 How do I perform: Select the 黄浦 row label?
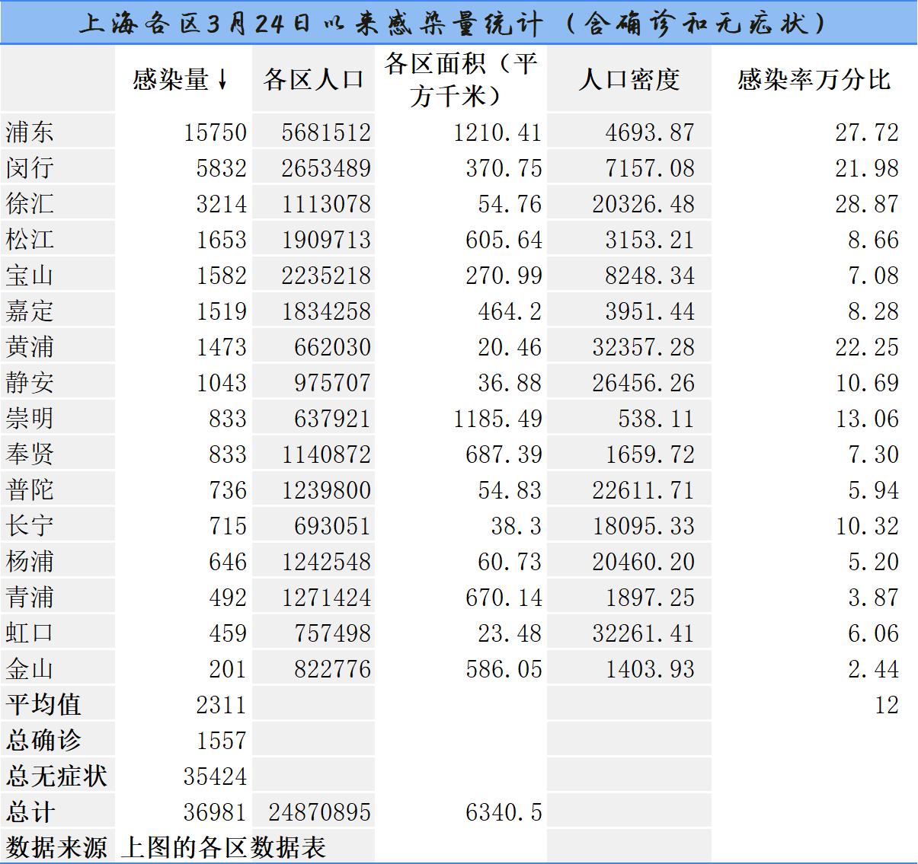pyautogui.click(x=30, y=347)
